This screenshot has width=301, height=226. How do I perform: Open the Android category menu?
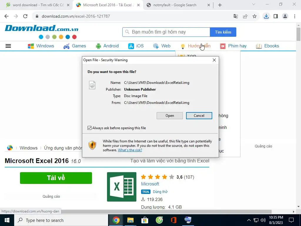(107, 46)
